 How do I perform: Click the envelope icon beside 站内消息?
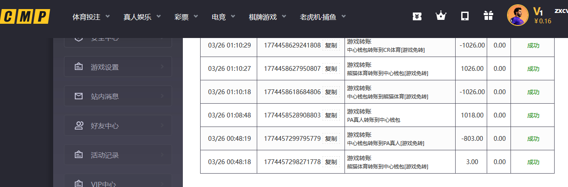tap(79, 96)
